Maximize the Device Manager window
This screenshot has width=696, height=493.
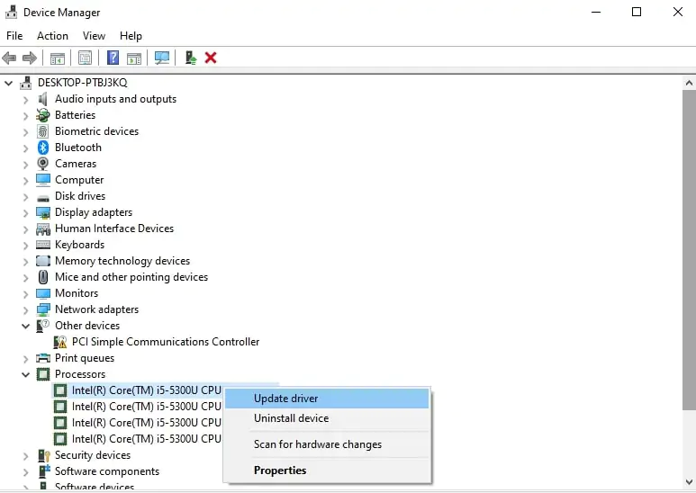pyautogui.click(x=637, y=12)
